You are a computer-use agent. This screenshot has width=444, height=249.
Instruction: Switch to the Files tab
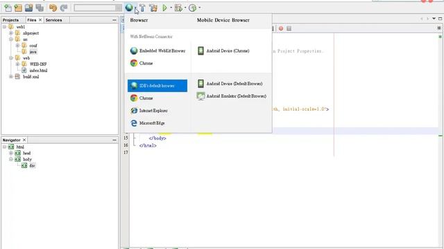tap(32, 20)
